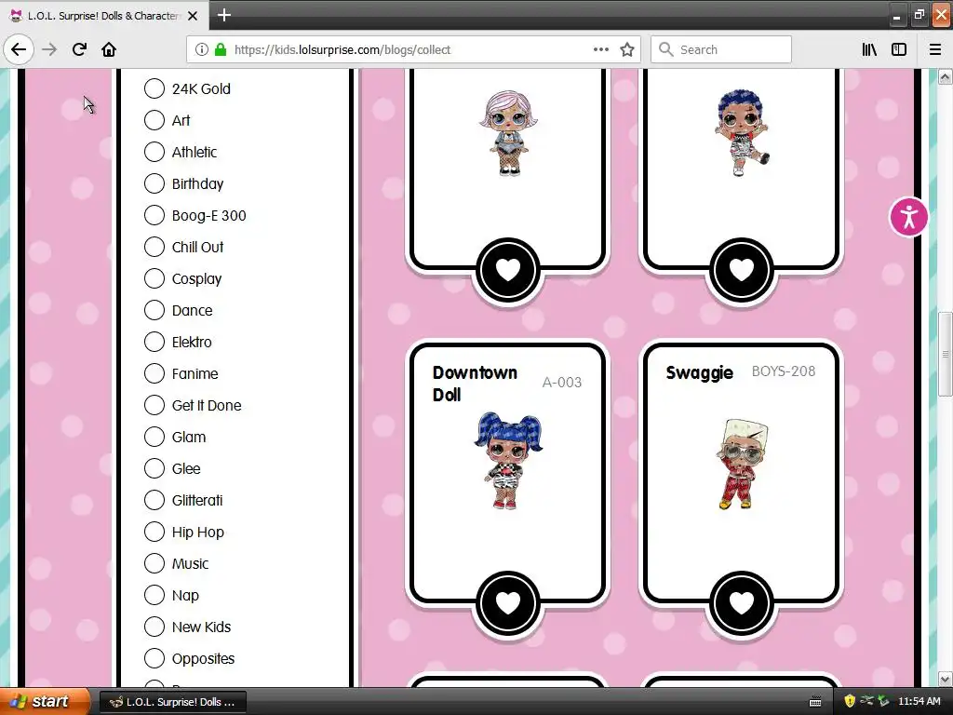Viewport: 953px width, 715px height.
Task: Open the Library bookshelf icon
Action: point(869,49)
